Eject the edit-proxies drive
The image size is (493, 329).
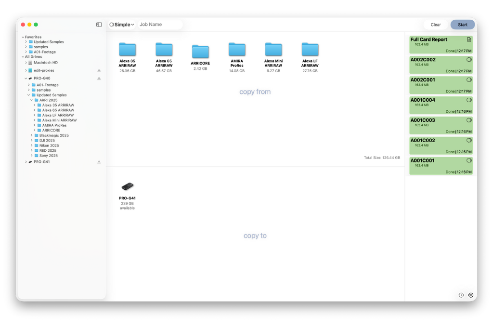[x=99, y=70]
